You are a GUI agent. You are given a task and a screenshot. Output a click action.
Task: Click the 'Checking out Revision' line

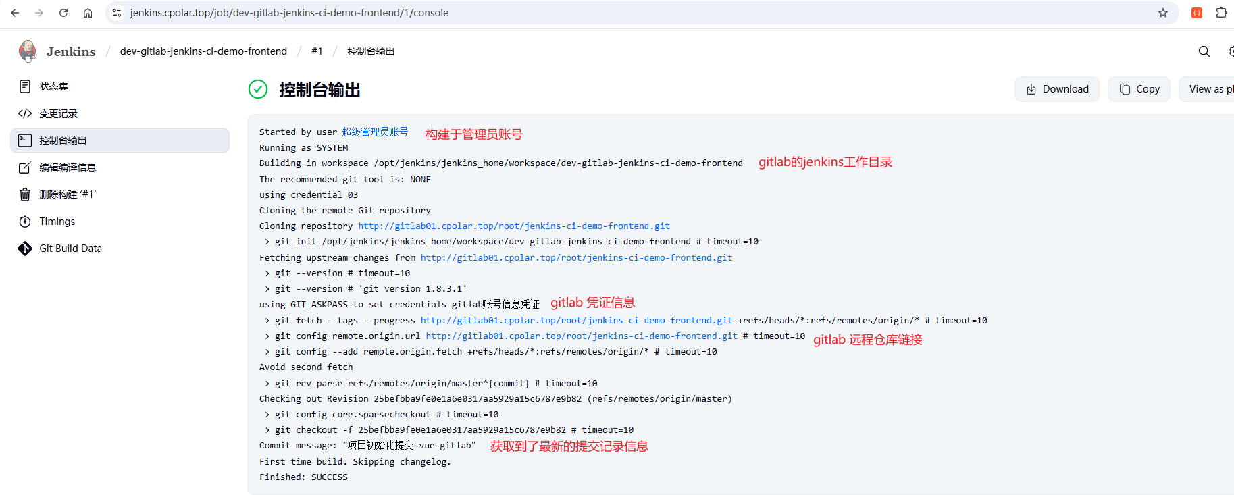[496, 399]
